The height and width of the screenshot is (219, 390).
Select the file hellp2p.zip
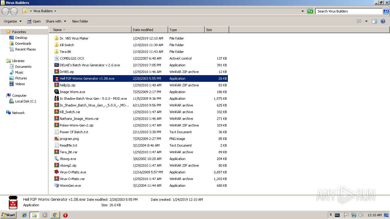(67, 85)
